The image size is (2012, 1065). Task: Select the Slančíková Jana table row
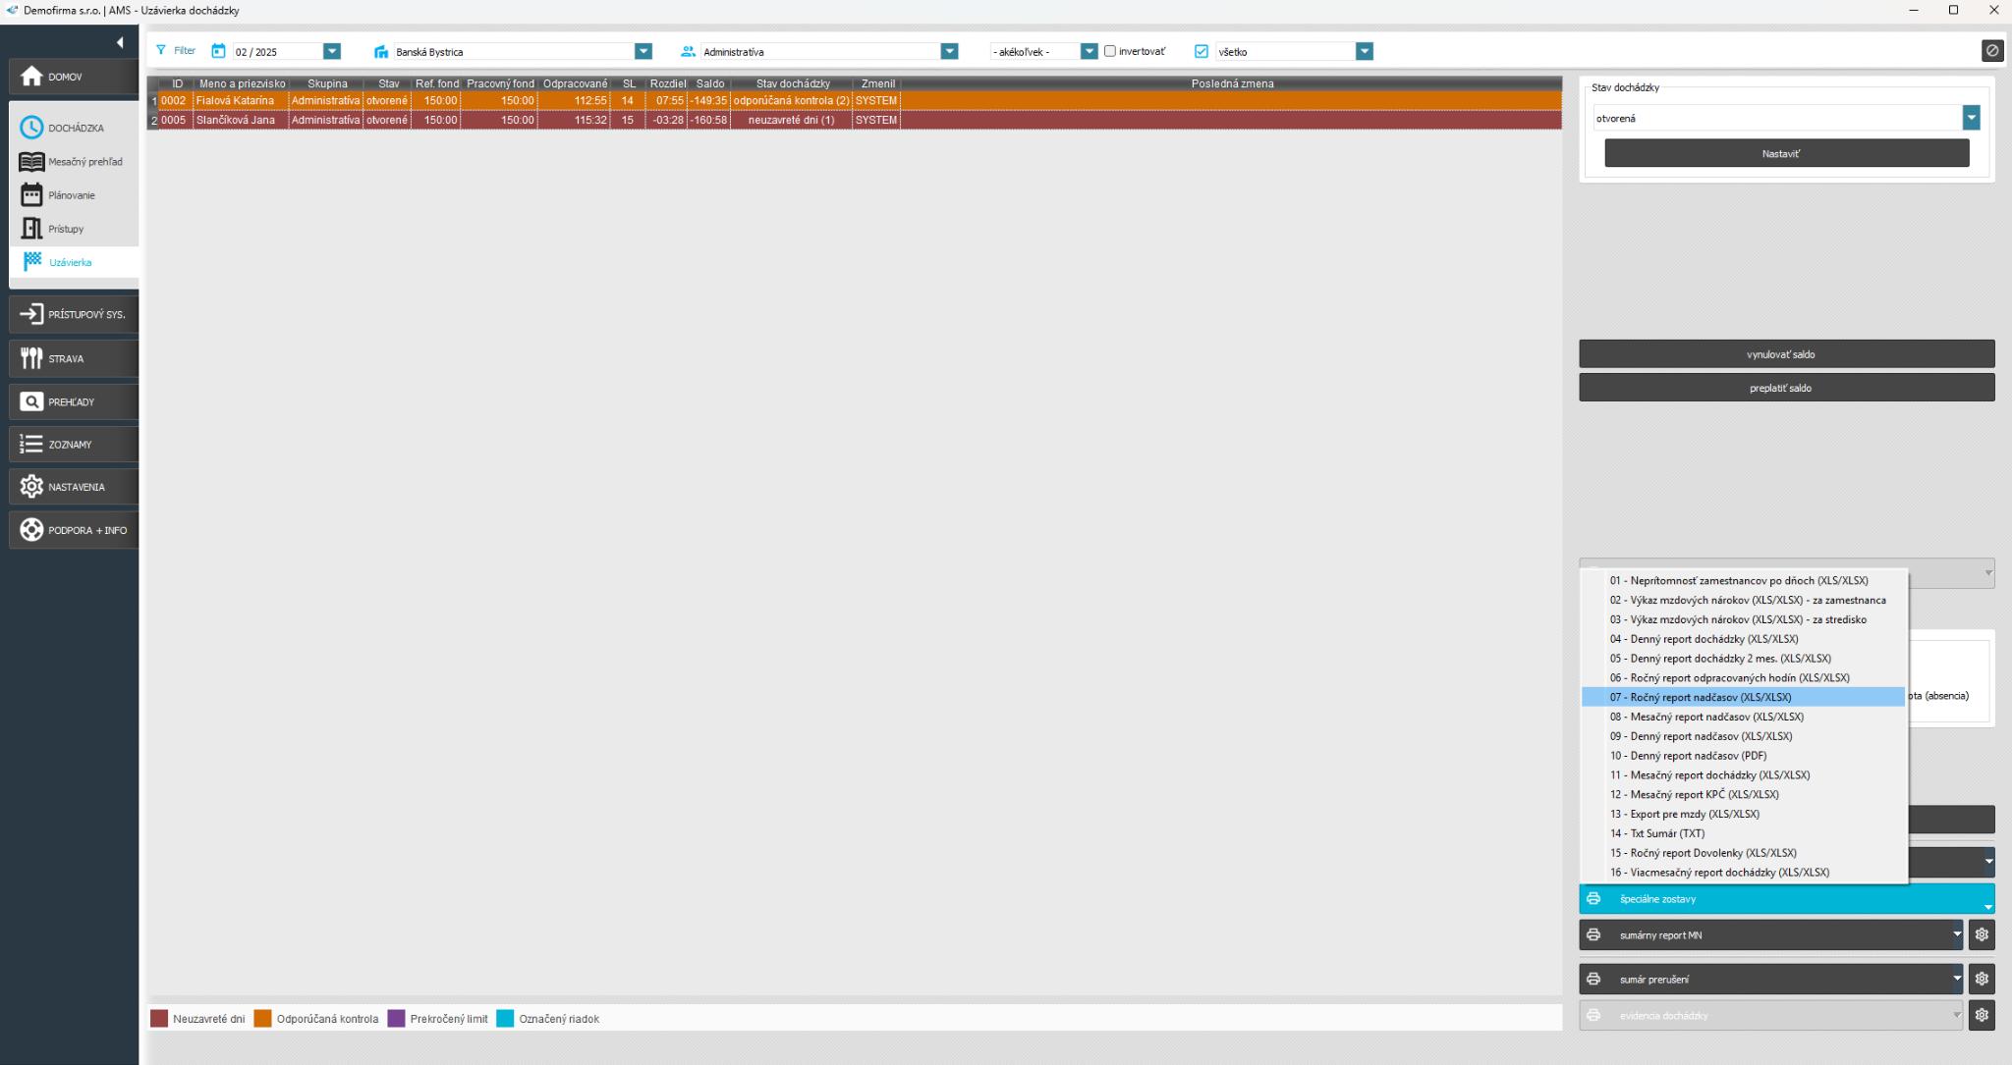236,120
